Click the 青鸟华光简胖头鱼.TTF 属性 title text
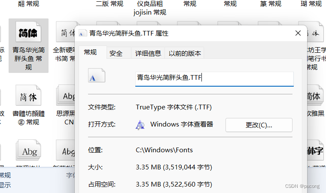 tap(129, 33)
